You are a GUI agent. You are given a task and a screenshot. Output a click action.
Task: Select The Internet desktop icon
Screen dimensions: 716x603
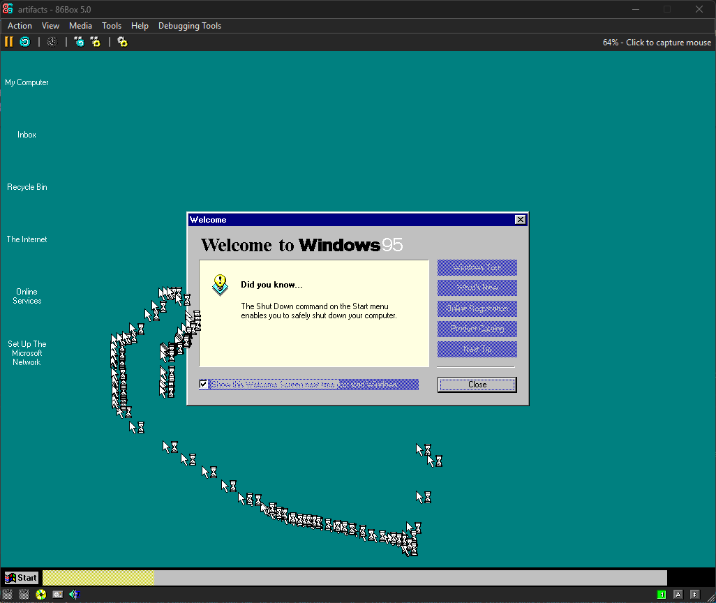(x=27, y=239)
